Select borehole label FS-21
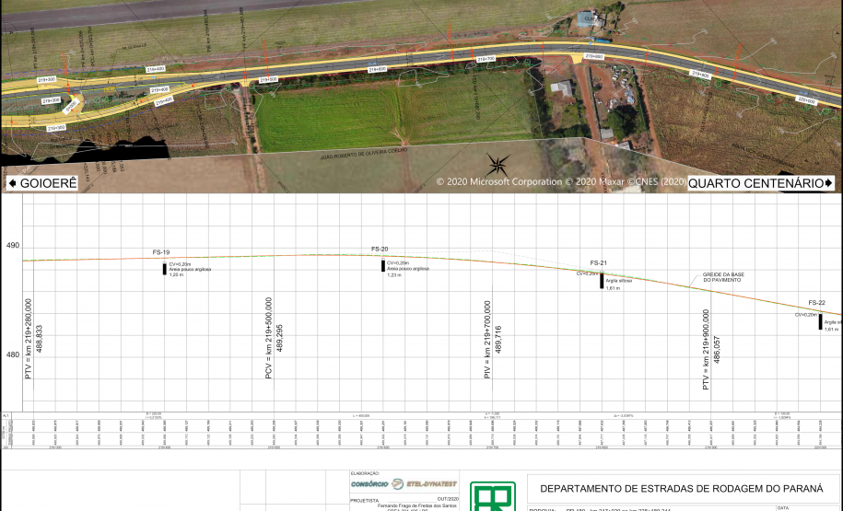 pos(598,262)
